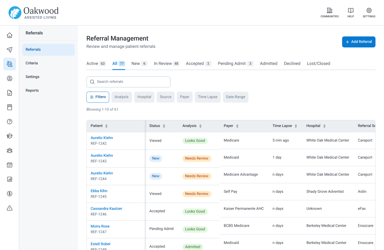Switch to the In Review tab
The image size is (384, 250).
pyautogui.click(x=166, y=63)
